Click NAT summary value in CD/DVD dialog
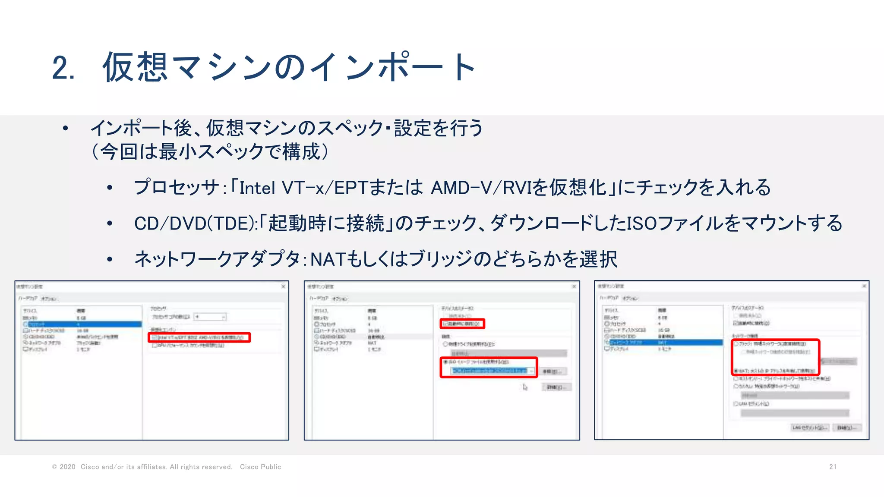884x497 pixels. click(x=372, y=343)
